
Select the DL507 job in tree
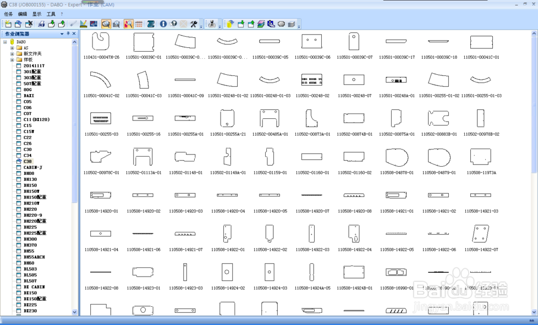30,281
